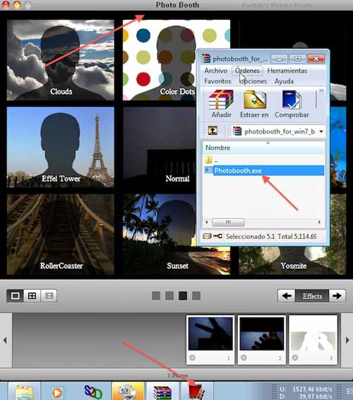Switch to single photo capture mode
This screenshot has height=400, width=353.
click(x=15, y=295)
